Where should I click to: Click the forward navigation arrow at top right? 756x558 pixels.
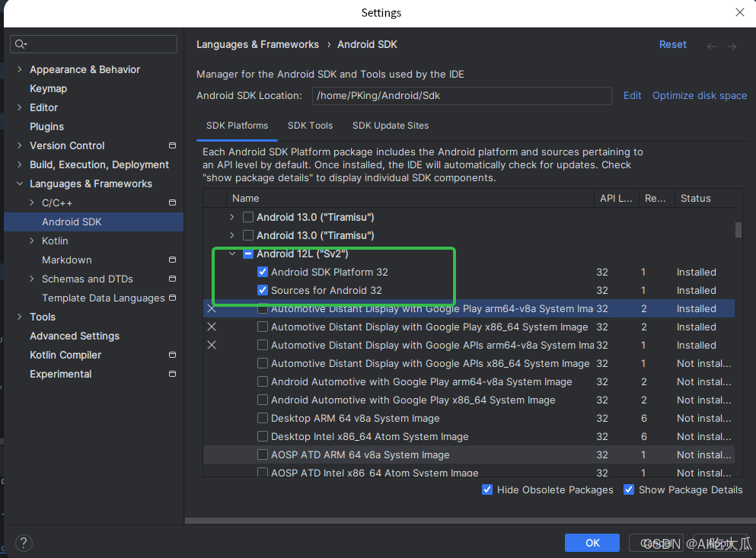pos(732,44)
